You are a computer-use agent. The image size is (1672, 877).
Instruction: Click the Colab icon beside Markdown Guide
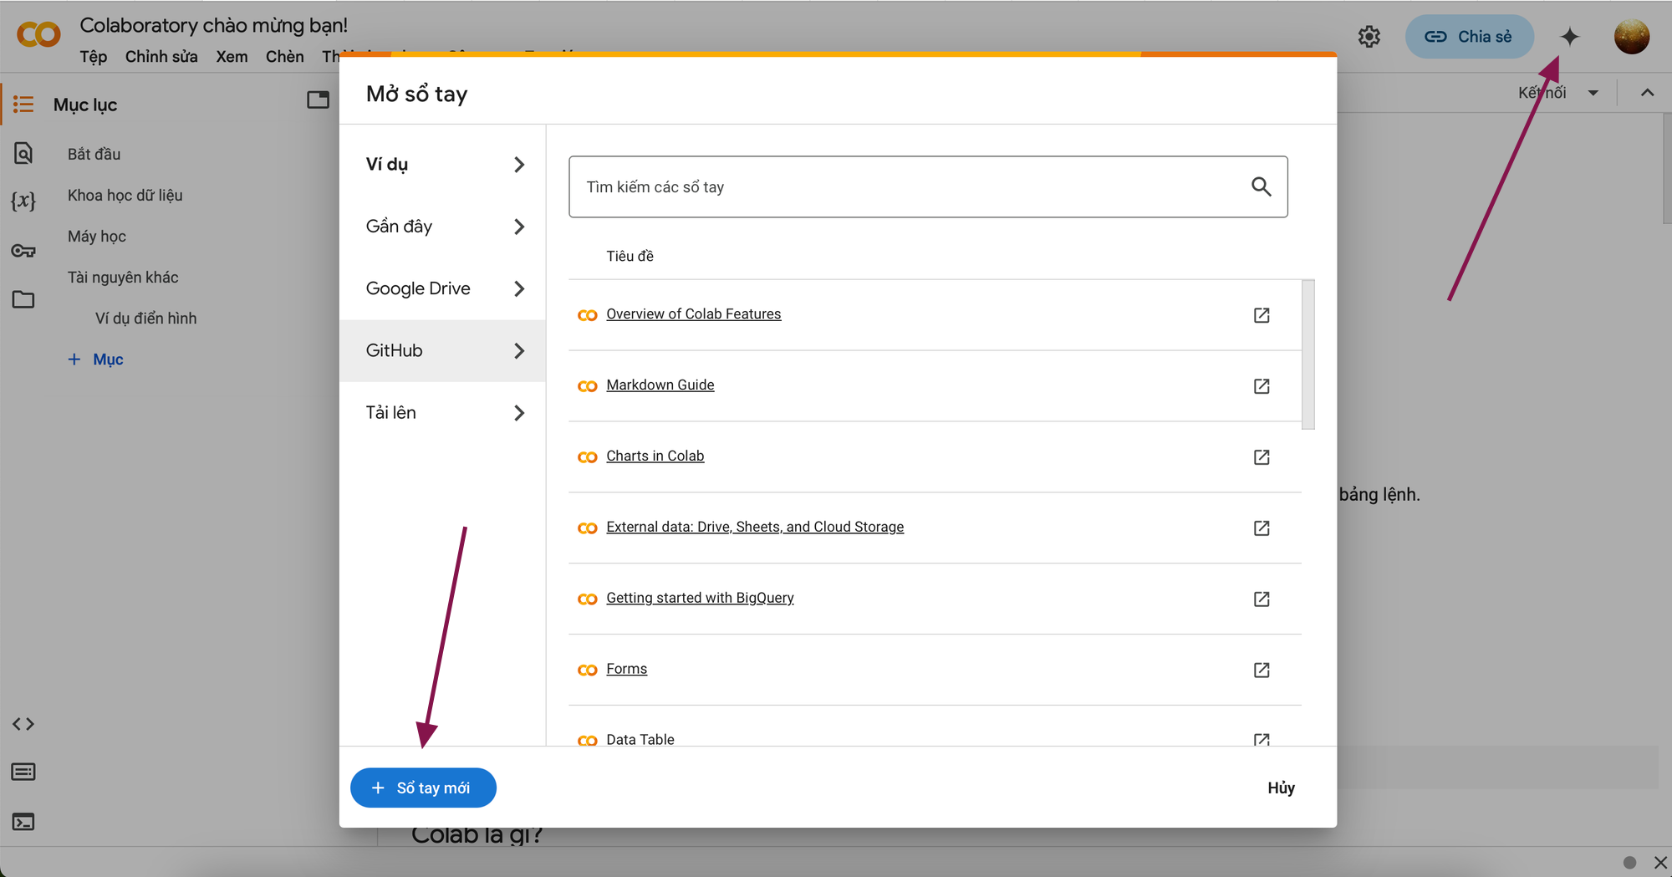(588, 386)
